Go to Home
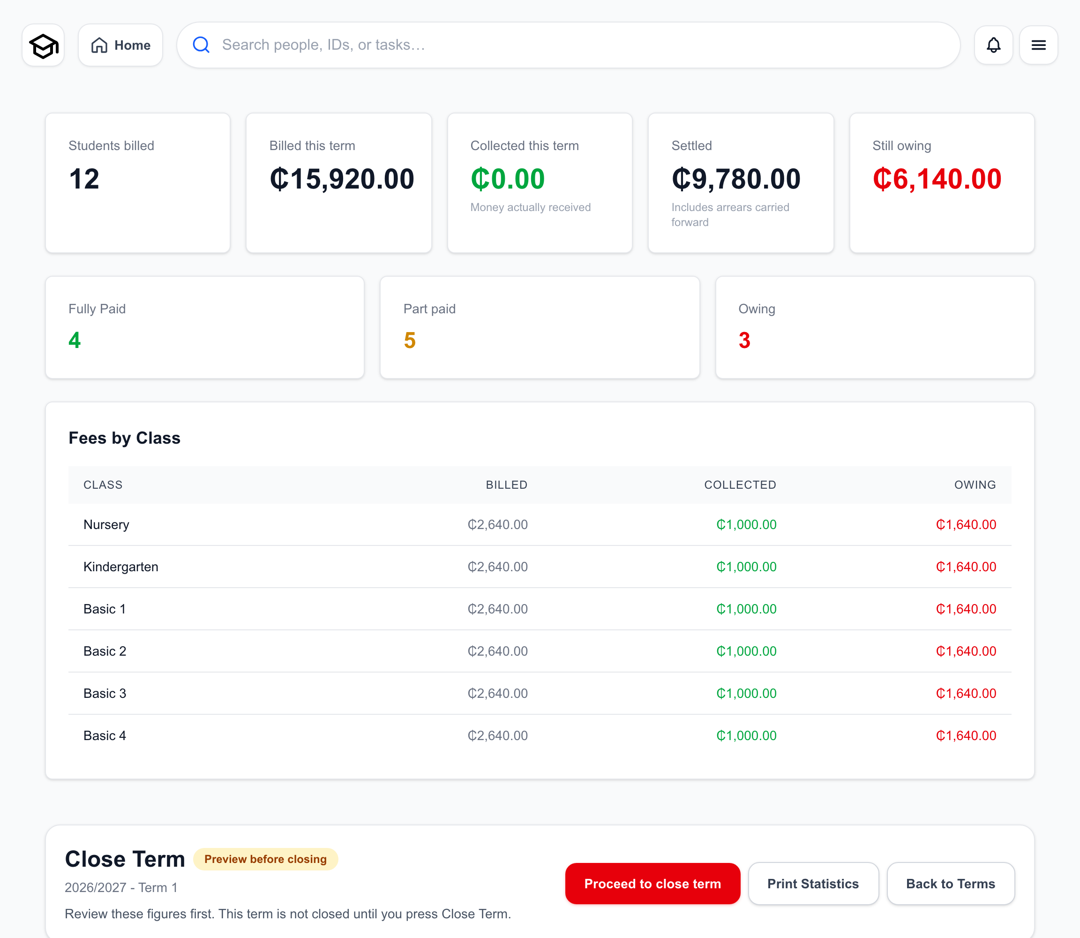Screen dimensions: 1080x938 (x=120, y=45)
